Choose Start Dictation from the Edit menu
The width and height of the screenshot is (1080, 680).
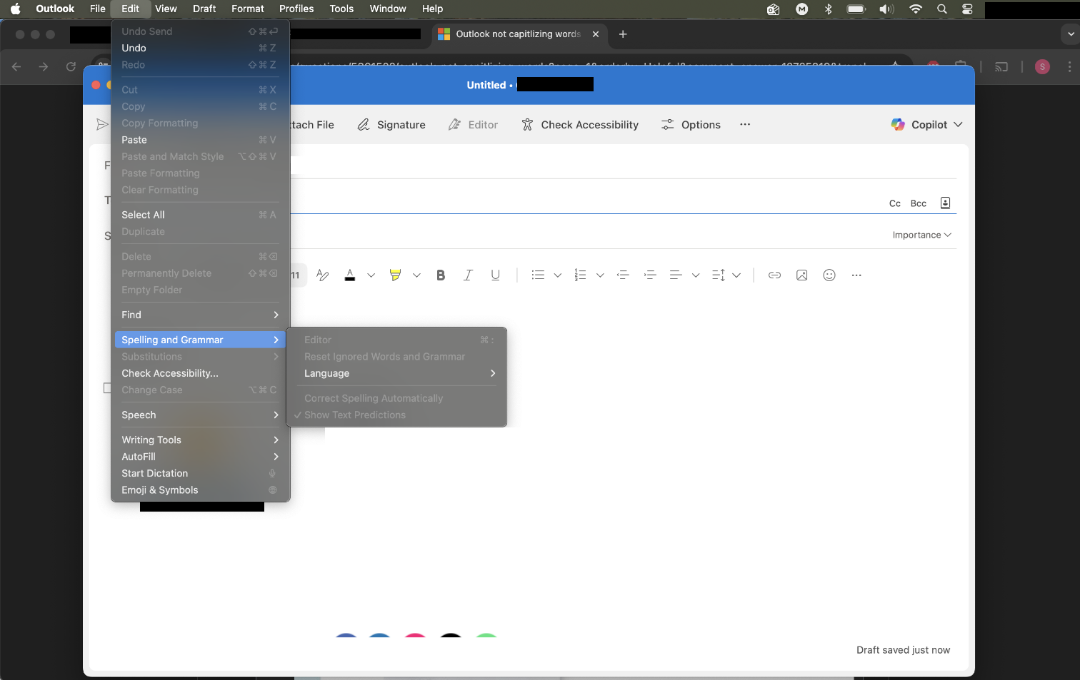200,473
